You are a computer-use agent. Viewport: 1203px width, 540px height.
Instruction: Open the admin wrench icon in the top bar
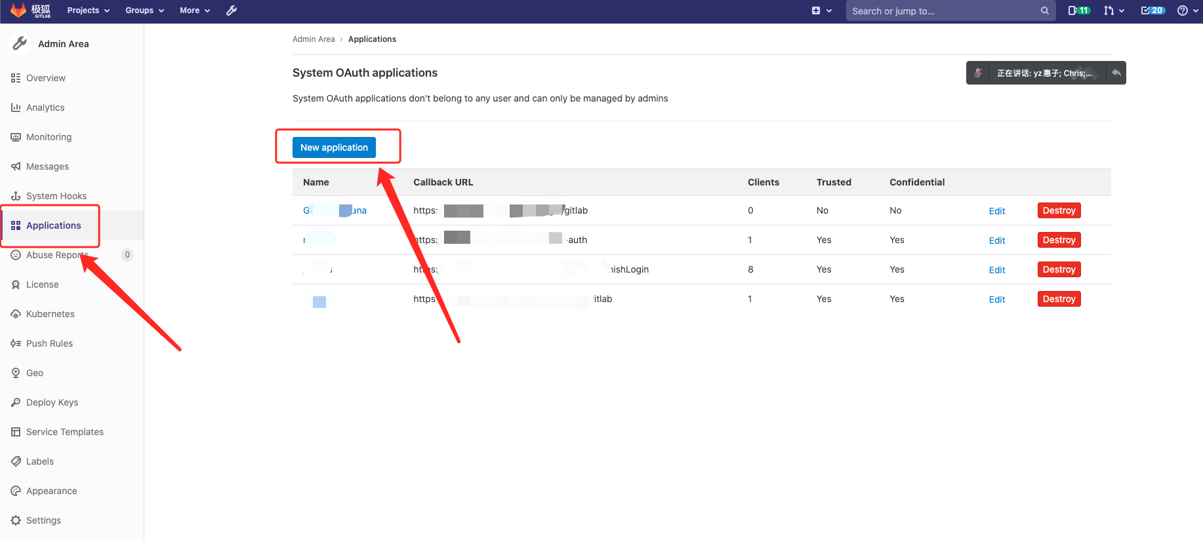point(232,10)
